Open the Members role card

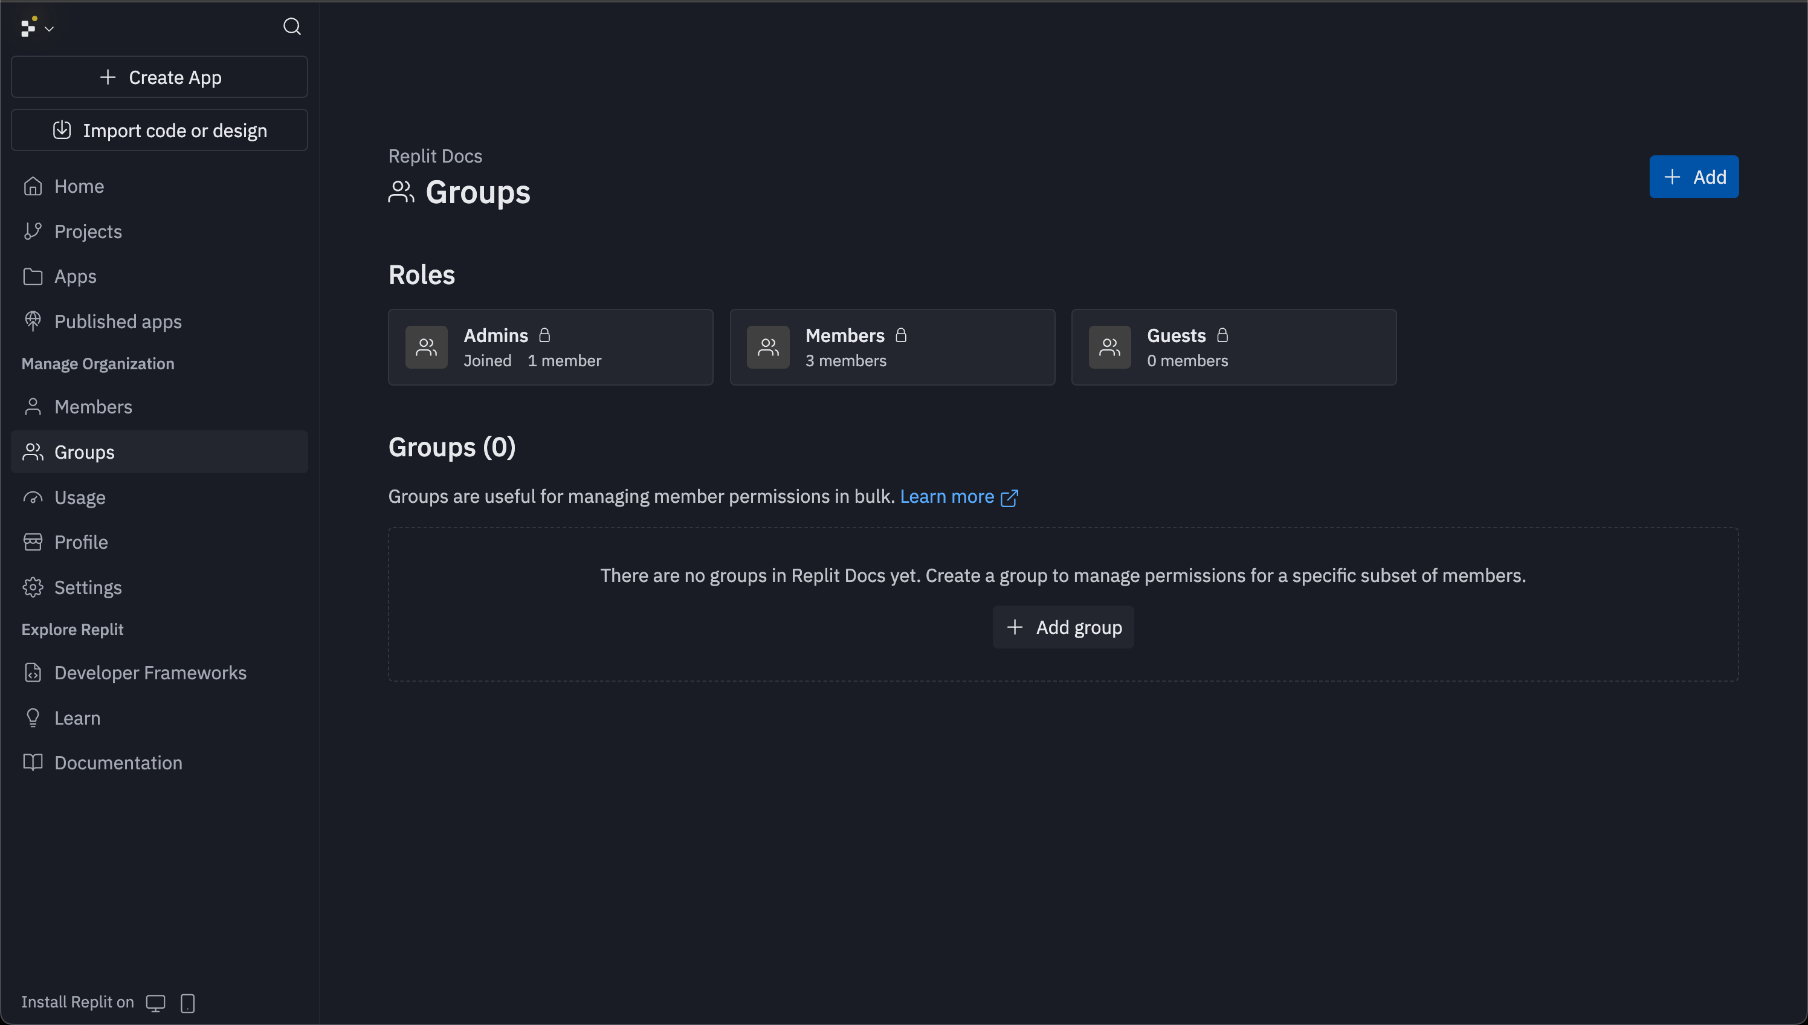coord(892,347)
